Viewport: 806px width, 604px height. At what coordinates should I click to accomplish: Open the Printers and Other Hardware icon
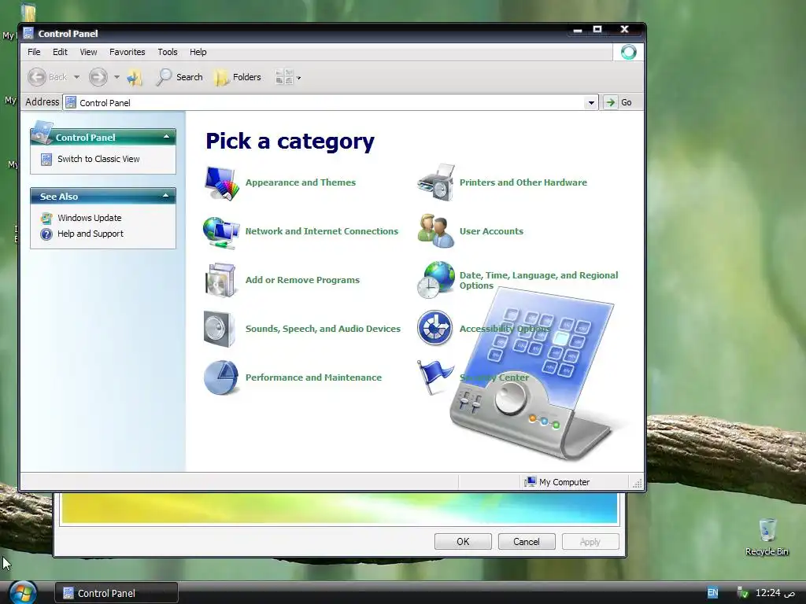point(436,182)
